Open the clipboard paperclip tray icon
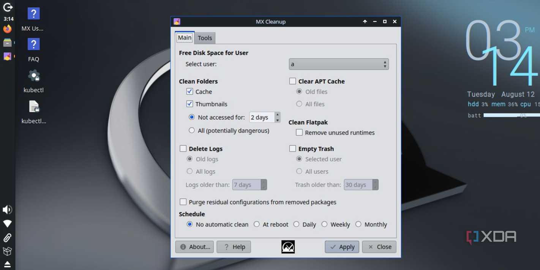The width and height of the screenshot is (540, 270). (x=7, y=238)
